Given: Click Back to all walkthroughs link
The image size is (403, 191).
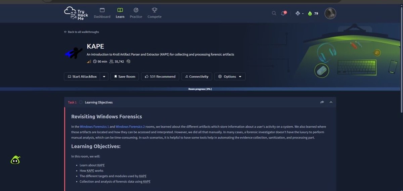Looking at the screenshot, I should tap(82, 32).
